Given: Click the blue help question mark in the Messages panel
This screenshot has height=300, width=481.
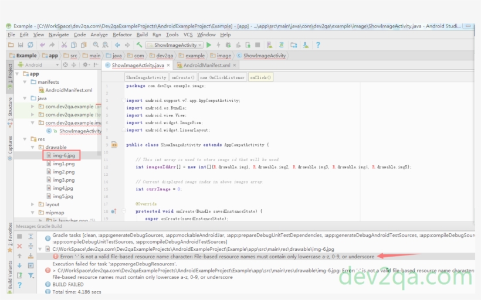Looking at the screenshot, I should point(19,285).
